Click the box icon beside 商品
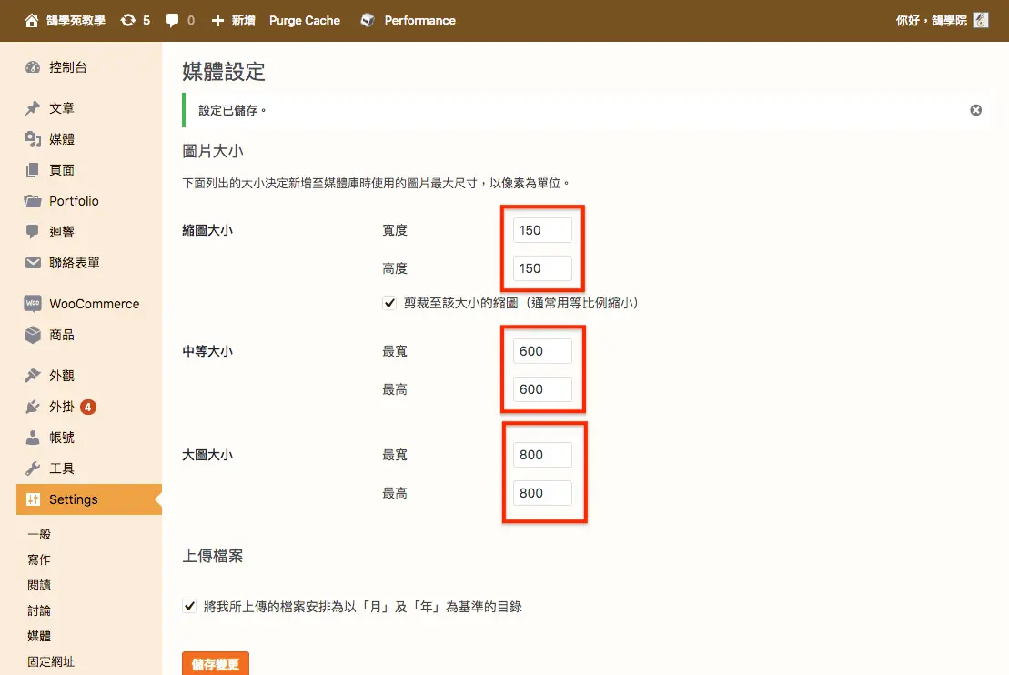Image resolution: width=1009 pixels, height=675 pixels. pyautogui.click(x=33, y=335)
